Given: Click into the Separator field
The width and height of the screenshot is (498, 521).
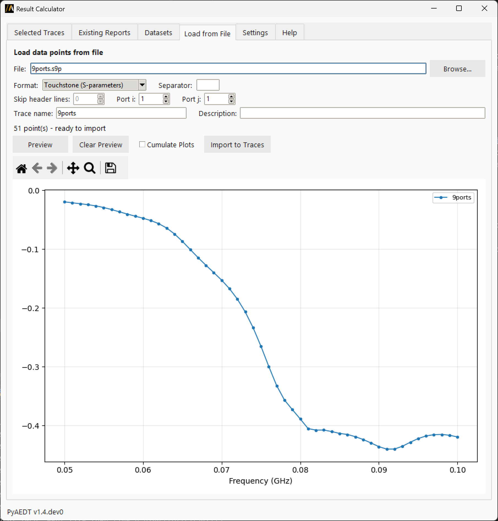Looking at the screenshot, I should (x=208, y=85).
